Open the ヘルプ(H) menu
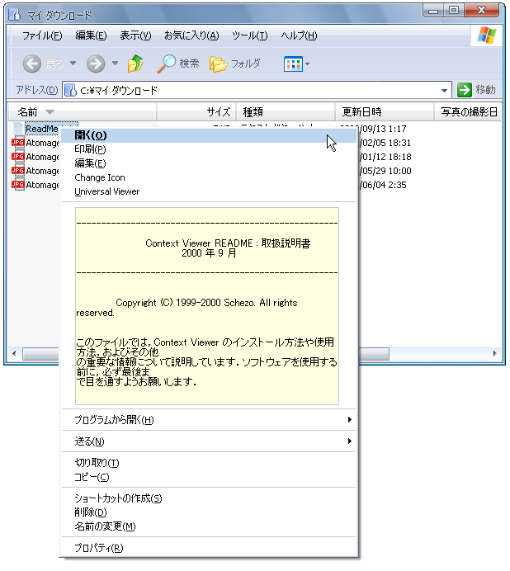Image resolution: width=510 pixels, height=571 pixels. [299, 35]
